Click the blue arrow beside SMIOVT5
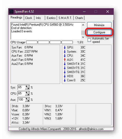Image resolution: width=122 pixels, height=139 pixels. pos(65,68)
